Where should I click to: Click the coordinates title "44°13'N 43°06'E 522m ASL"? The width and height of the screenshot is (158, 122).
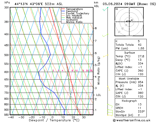(x=38, y=4)
